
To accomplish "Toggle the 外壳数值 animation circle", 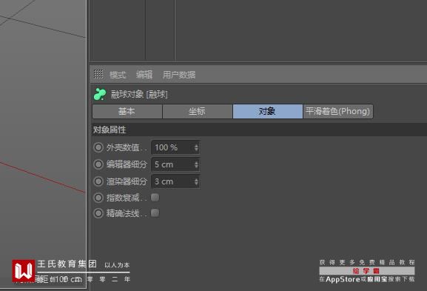I will [x=98, y=147].
